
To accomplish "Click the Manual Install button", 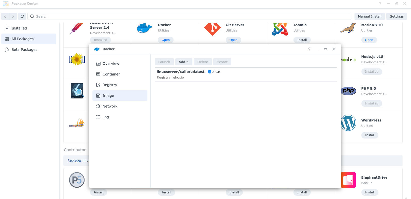I will (370, 16).
